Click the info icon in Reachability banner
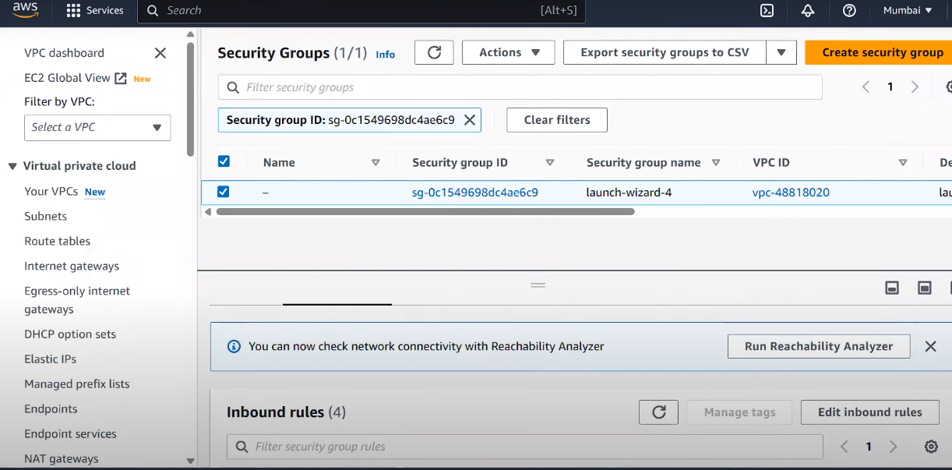Viewport: 952px width, 470px height. tap(234, 346)
